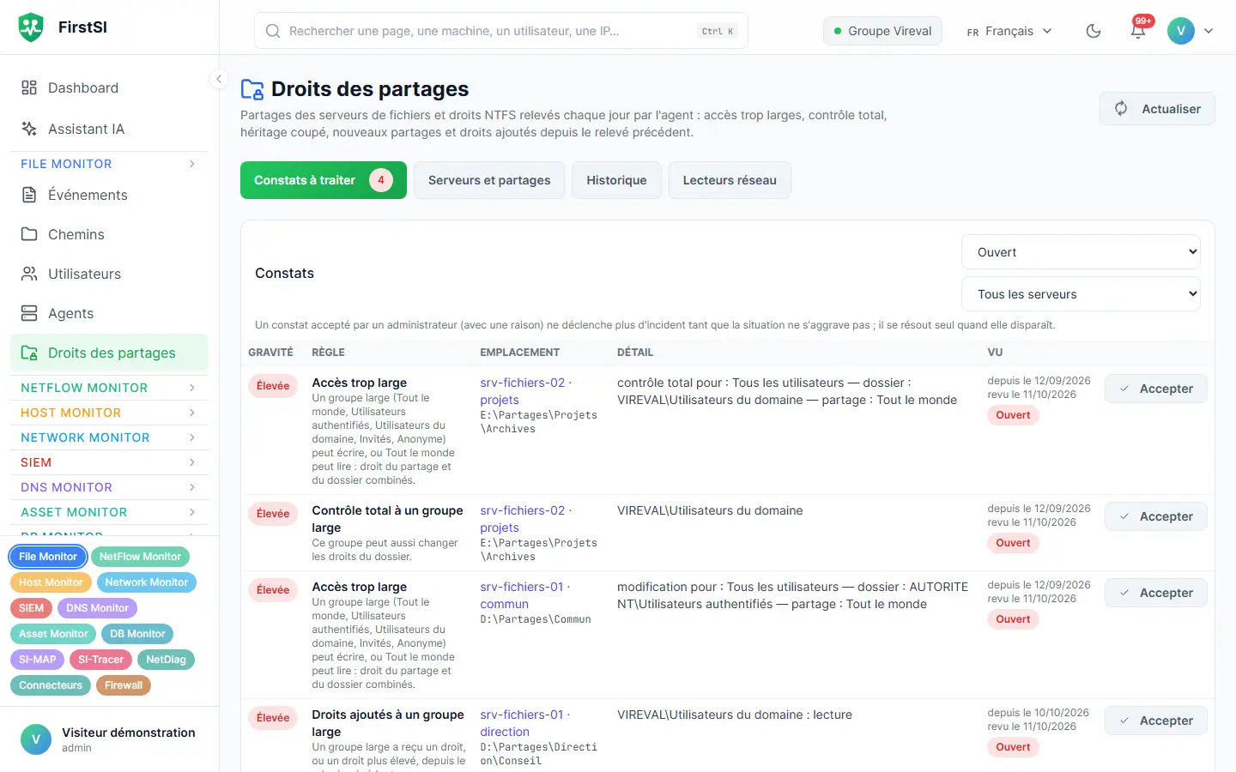
Task: Expand the NETWORK MONITOR section
Action: 109,437
